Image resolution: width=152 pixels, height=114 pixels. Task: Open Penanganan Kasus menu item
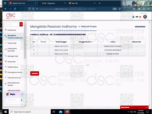tap(15, 72)
